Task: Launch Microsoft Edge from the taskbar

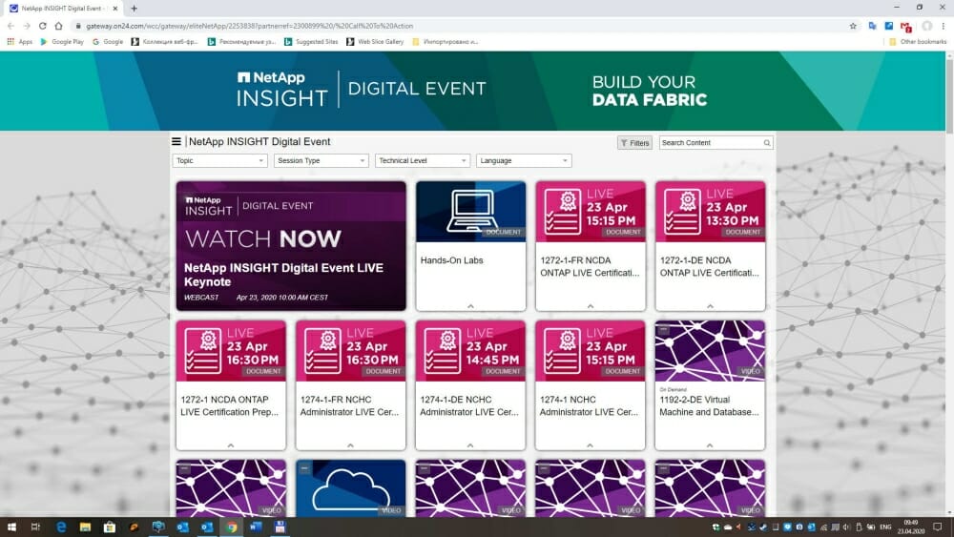Action: pyautogui.click(x=61, y=527)
